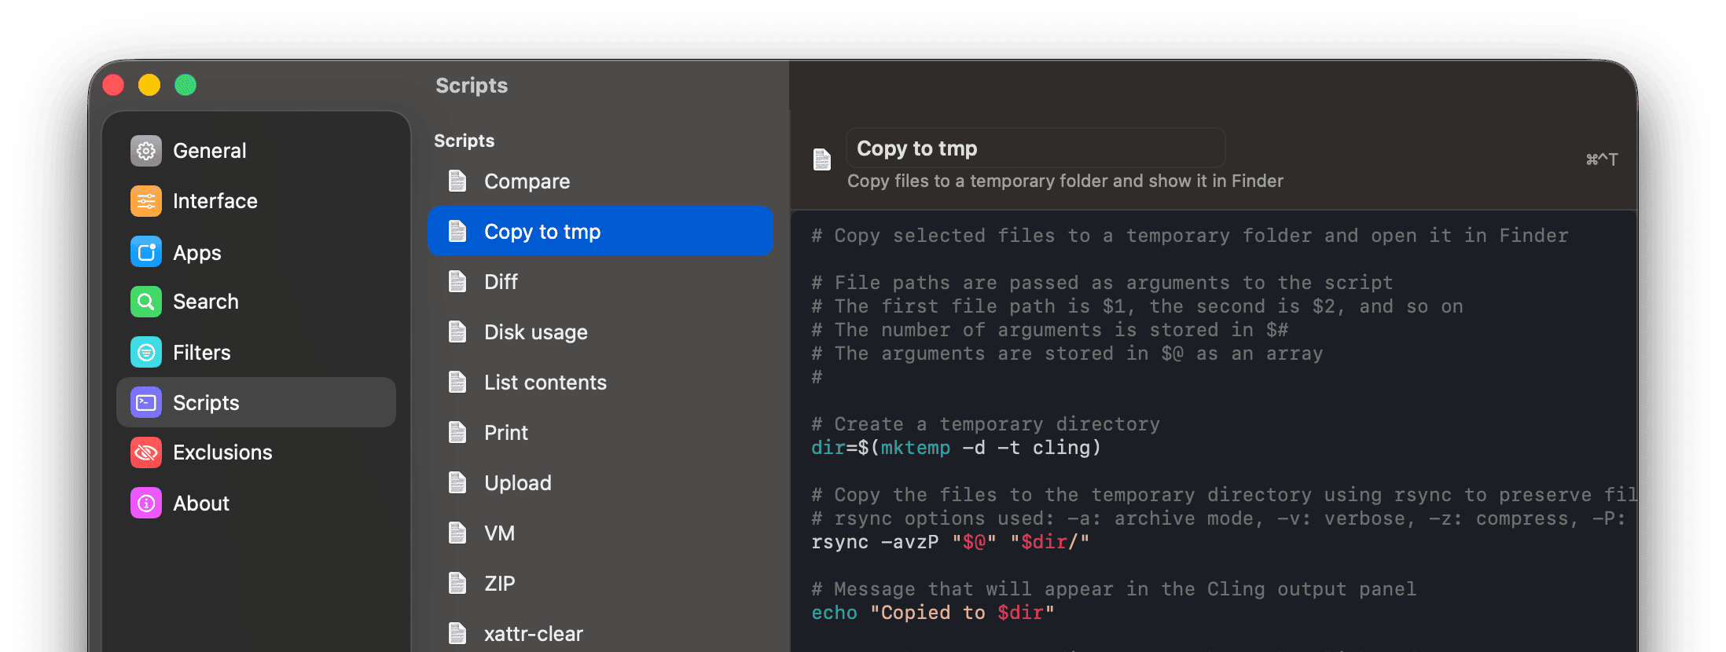The height and width of the screenshot is (652, 1726).
Task: Click the document icon beside Print
Action: point(457,432)
